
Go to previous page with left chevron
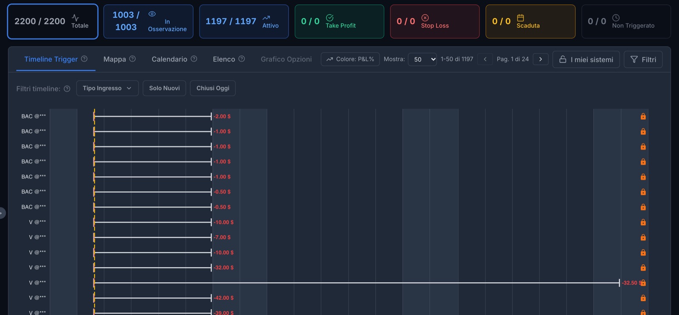485,59
